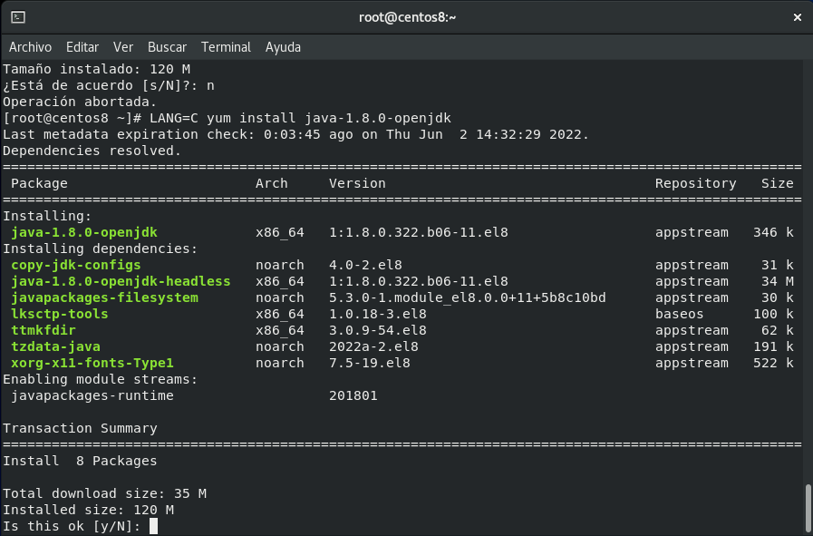Click the ttmkfdir package entry
Viewport: 813px width, 536px height.
(x=44, y=330)
